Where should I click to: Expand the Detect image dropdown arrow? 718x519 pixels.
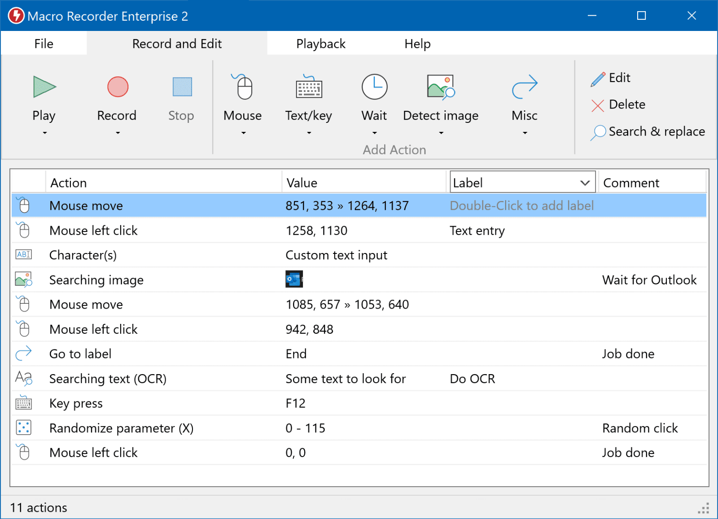(440, 133)
